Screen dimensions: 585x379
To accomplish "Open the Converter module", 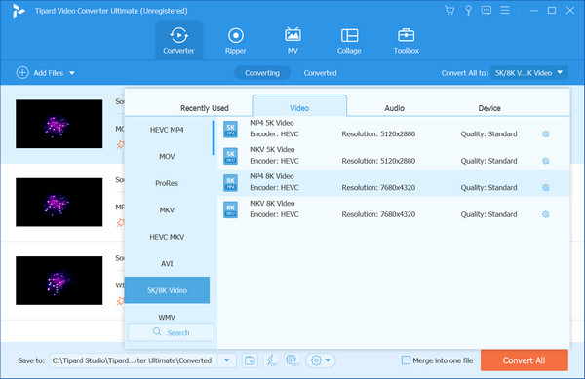I will (178, 41).
